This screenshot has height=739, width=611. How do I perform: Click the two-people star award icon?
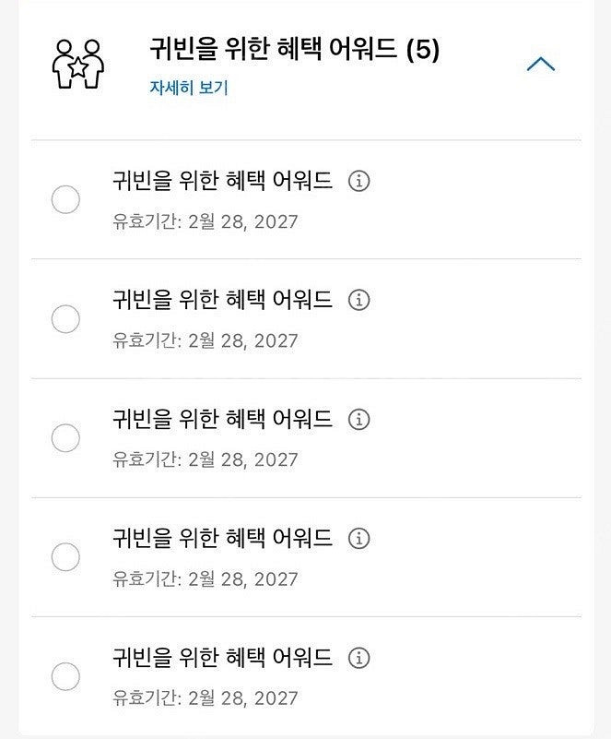[78, 64]
